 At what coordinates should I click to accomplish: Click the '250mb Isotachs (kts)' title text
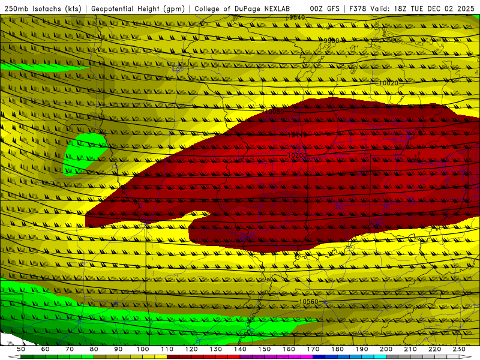coord(43,9)
